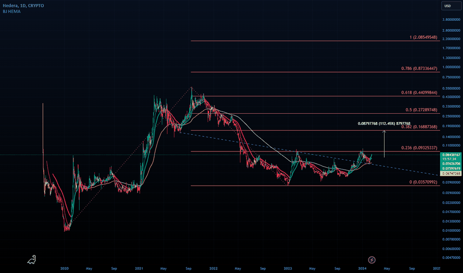Select the 0.236 (0.09325337) Fibonacci label
Image resolution: width=463 pixels, height=273 pixels.
(419, 148)
